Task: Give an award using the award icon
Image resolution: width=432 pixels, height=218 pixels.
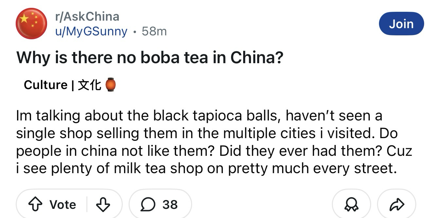Action: pos(351,205)
